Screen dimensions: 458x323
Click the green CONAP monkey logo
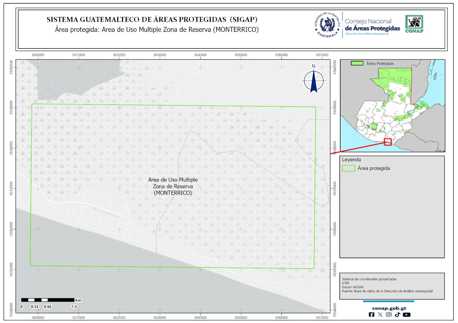pos(414,24)
